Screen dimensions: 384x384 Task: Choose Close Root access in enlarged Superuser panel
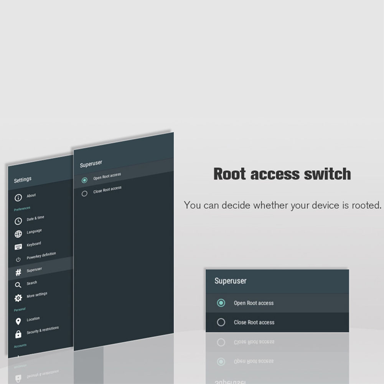221,323
